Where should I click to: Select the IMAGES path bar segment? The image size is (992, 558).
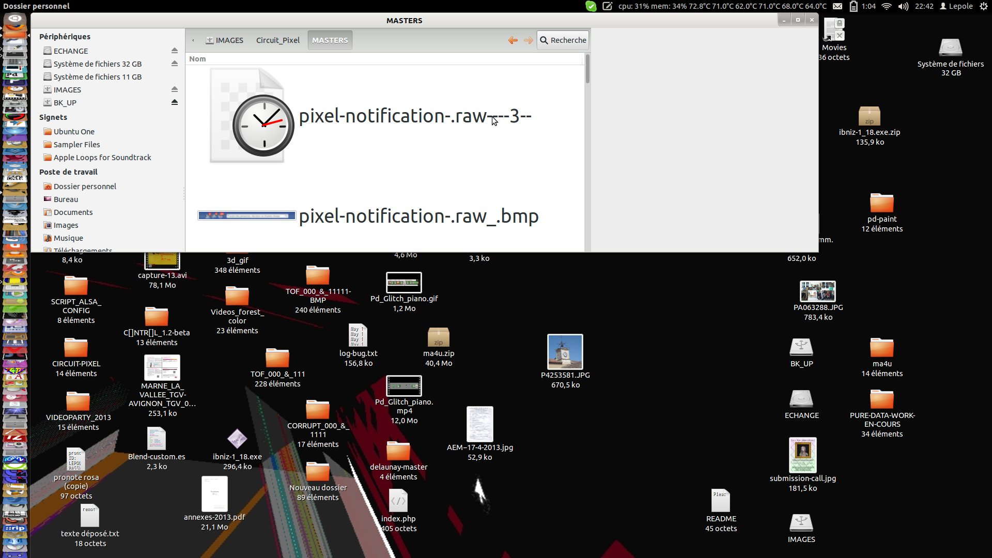225,40
